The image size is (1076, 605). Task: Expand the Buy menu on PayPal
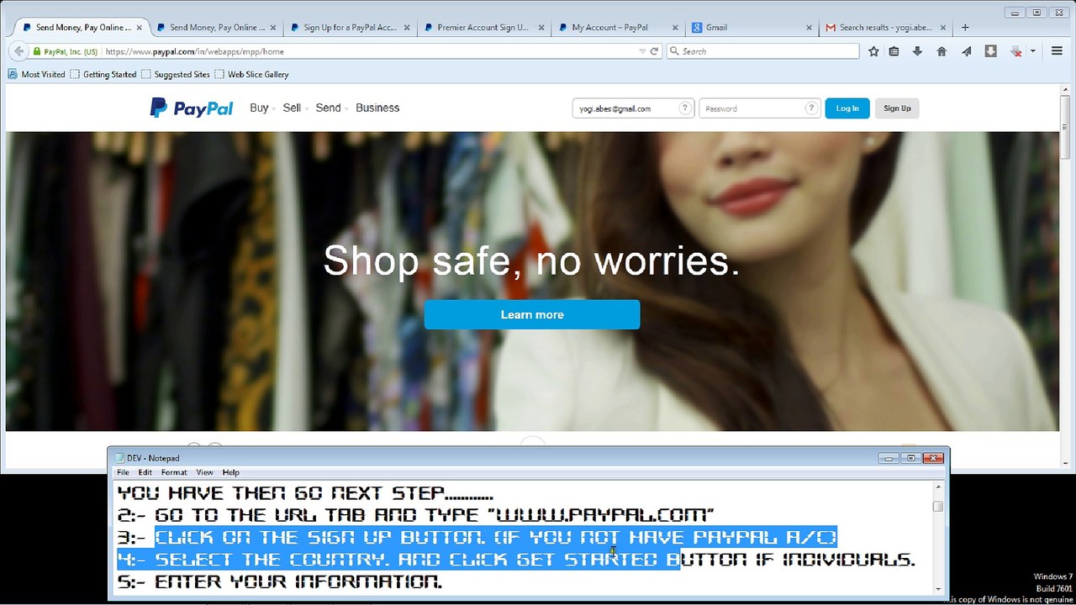point(261,108)
